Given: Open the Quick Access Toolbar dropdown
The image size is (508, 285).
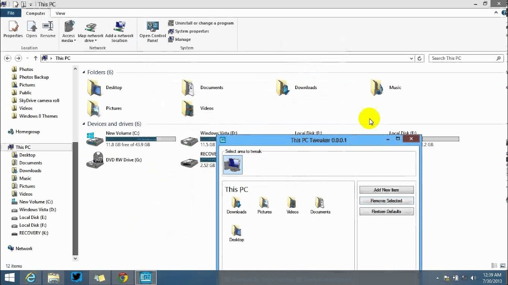Looking at the screenshot, I should [31, 4].
